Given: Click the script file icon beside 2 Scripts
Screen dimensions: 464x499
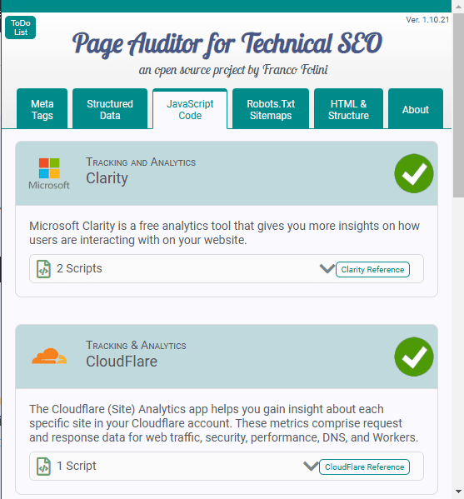Looking at the screenshot, I should [x=43, y=269].
